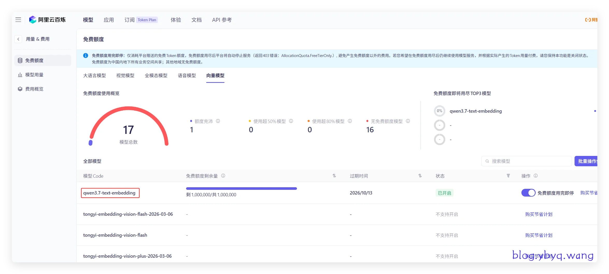This screenshot has width=609, height=274.
Task: Click qwen3.7-text-embedding in the TOP3 list
Action: pos(476,111)
